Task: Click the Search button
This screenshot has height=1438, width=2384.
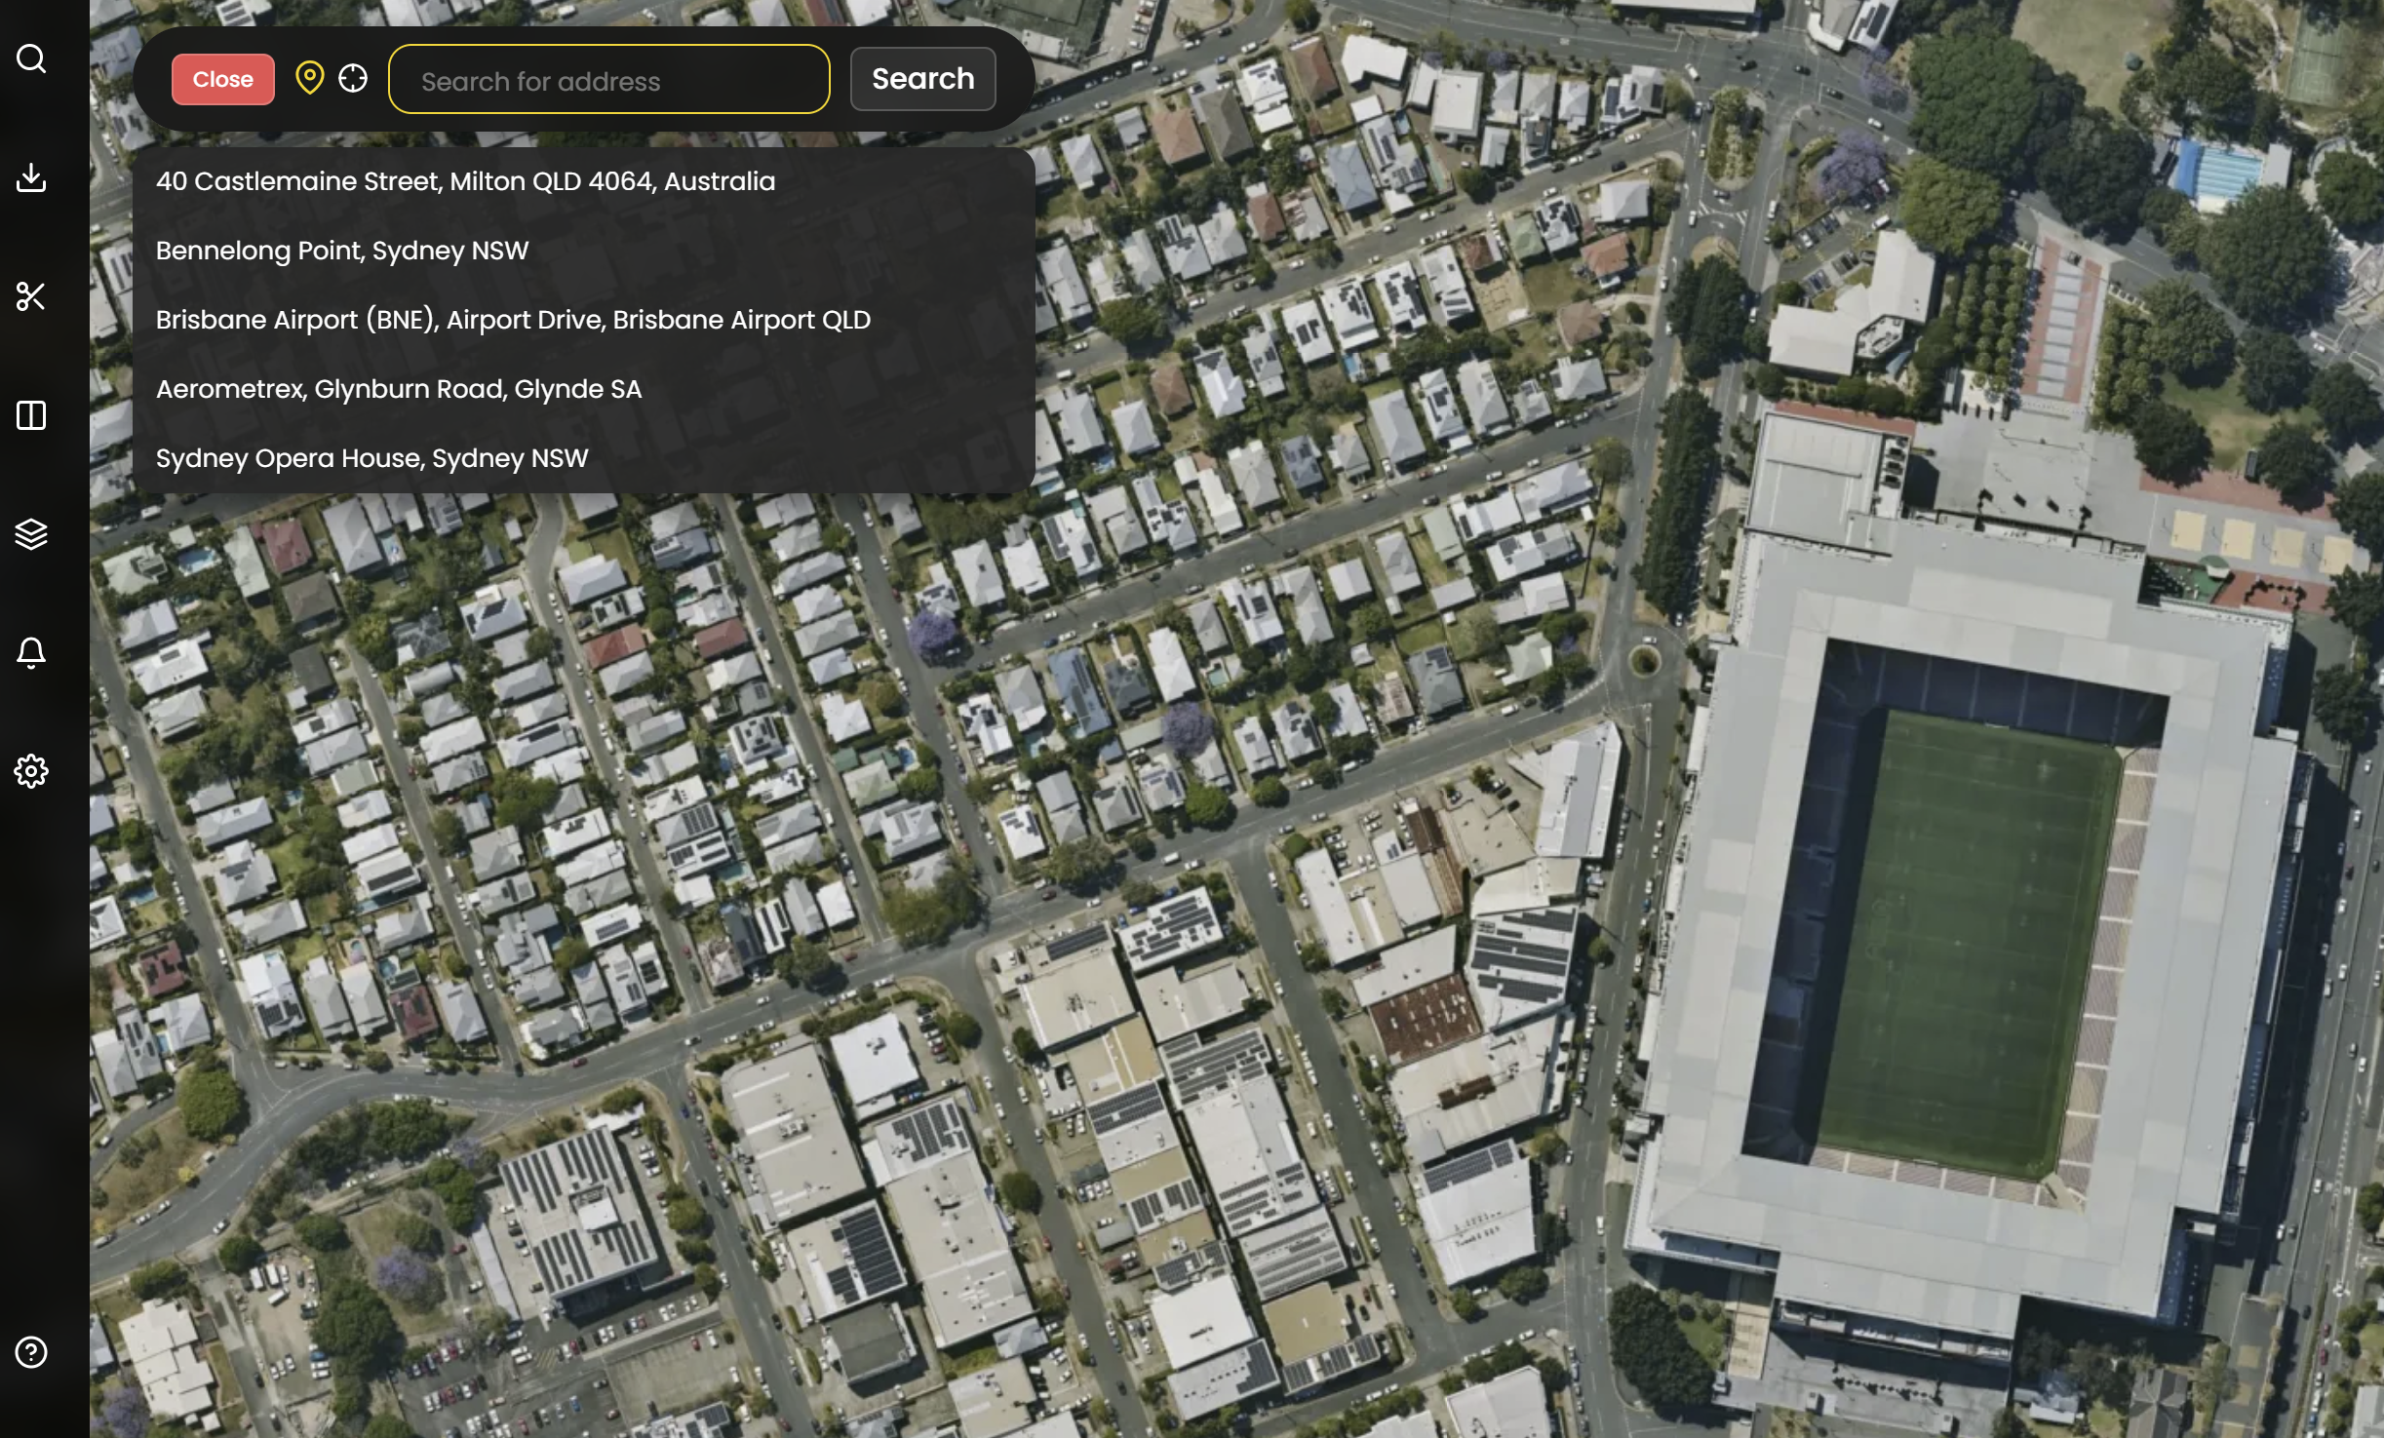Action: click(x=922, y=79)
